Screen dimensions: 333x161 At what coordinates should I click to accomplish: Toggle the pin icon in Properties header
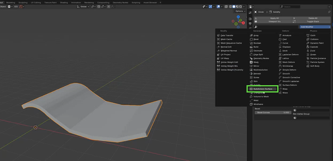tap(329, 12)
